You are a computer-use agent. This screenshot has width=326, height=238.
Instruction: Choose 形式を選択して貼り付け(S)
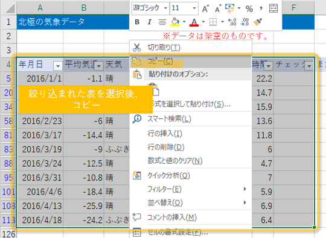(191, 104)
